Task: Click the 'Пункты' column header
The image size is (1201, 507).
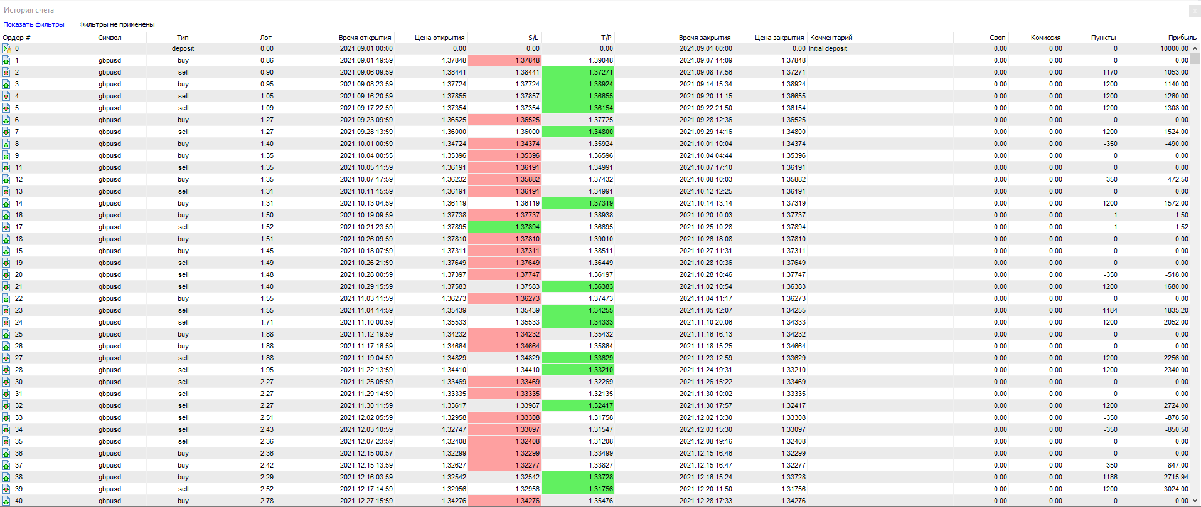Action: (x=1103, y=38)
